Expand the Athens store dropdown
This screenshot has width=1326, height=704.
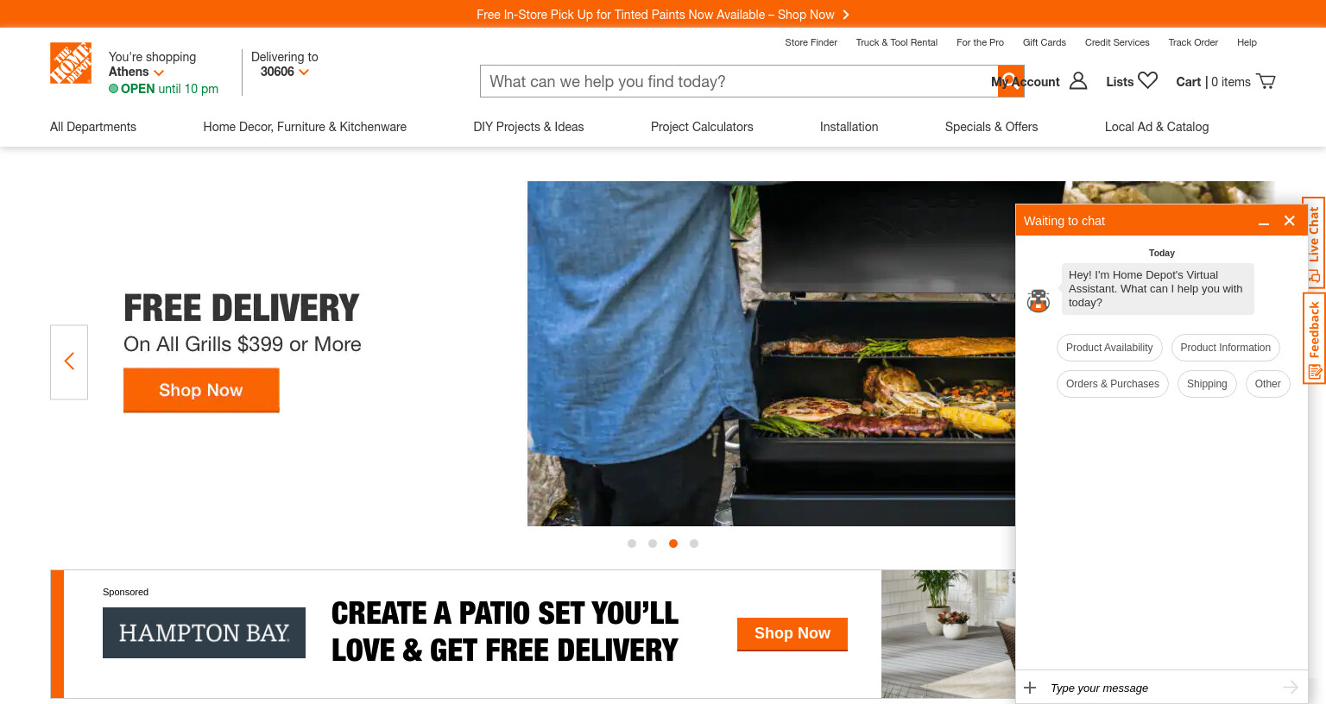tap(136, 72)
